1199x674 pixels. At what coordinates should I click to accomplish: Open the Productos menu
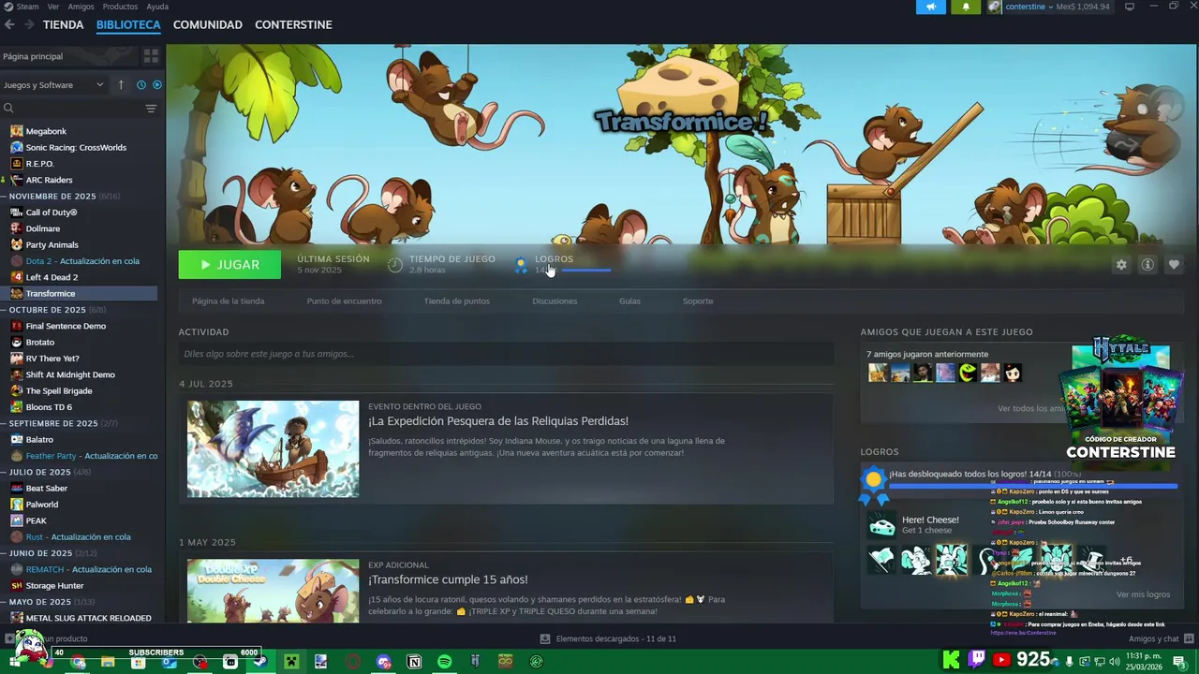(120, 7)
